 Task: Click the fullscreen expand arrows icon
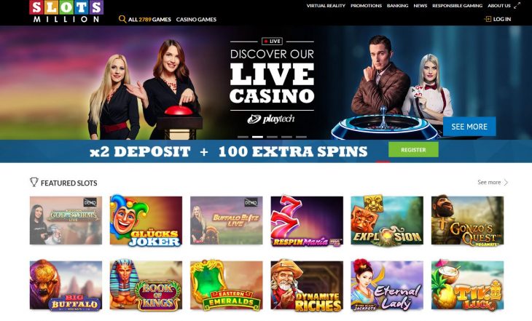pos(517,5)
